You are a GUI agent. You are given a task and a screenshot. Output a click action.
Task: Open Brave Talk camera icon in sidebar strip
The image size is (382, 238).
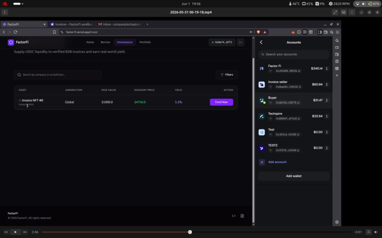337,47
